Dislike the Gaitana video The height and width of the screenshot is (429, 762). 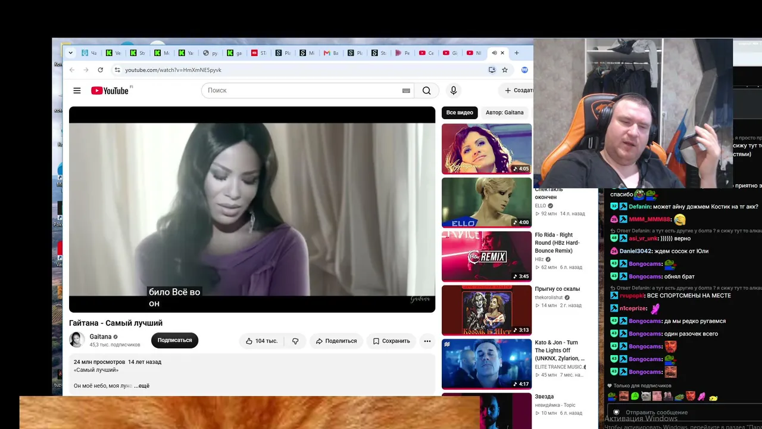pos(295,341)
